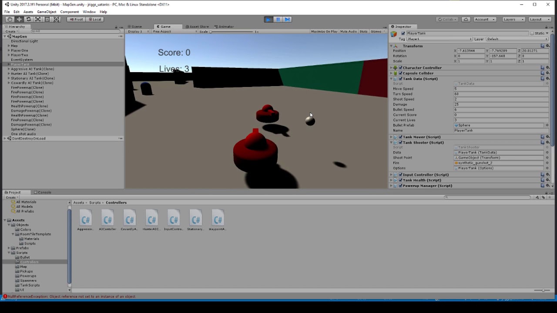
Task: Expand the Input Controller script component
Action: click(x=391, y=175)
